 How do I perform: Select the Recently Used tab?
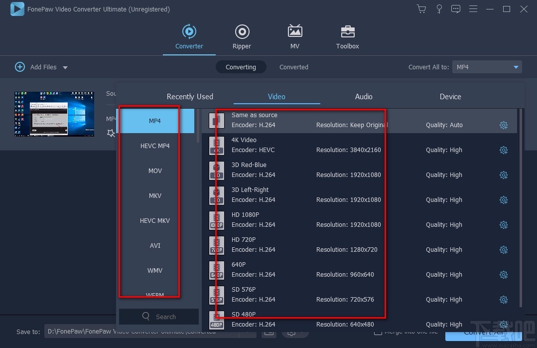pyautogui.click(x=190, y=97)
